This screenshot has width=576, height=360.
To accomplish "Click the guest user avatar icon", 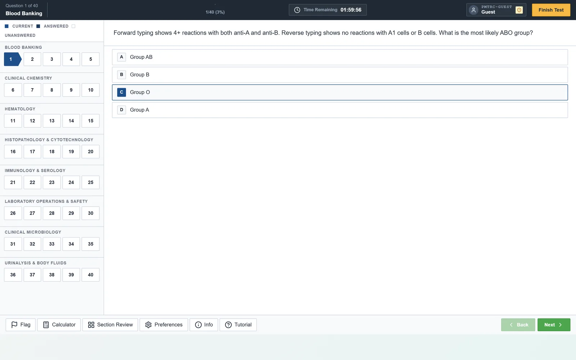I will pyautogui.click(x=474, y=10).
